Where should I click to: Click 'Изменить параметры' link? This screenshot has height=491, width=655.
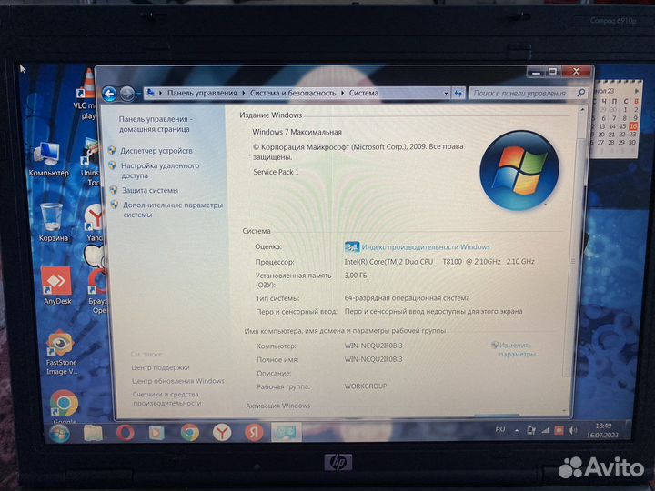[x=517, y=349]
